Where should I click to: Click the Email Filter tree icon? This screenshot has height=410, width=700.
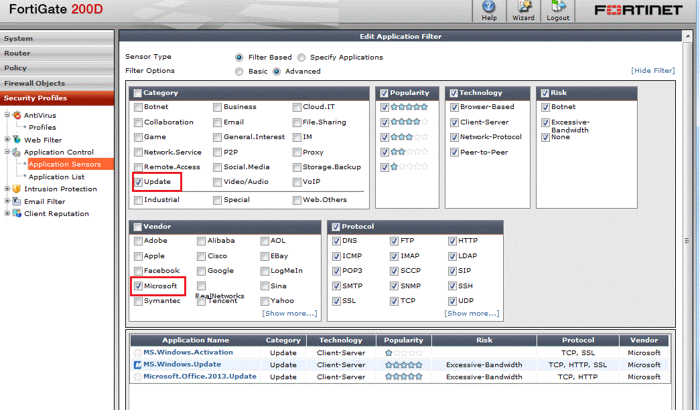tap(17, 201)
